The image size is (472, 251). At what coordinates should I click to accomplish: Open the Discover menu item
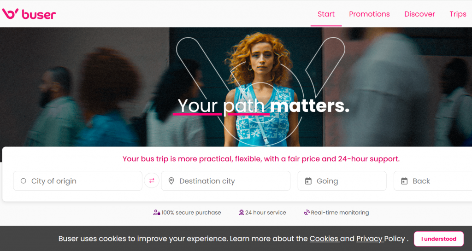point(419,14)
